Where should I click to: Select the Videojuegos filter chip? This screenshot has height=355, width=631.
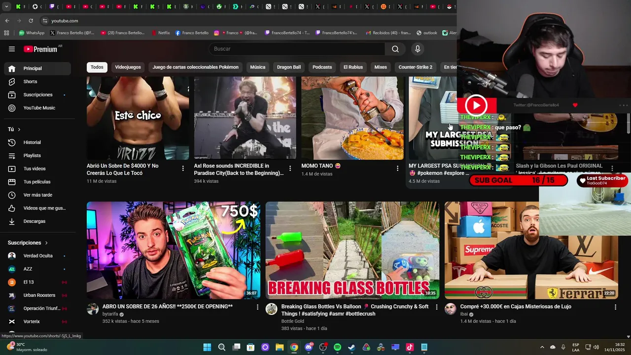coord(128,67)
